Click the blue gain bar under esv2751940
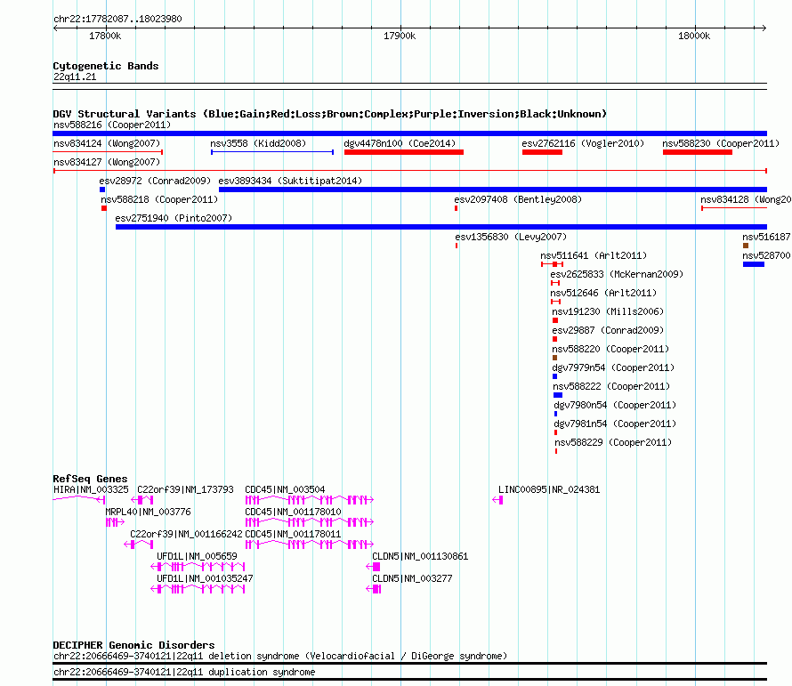Image resolution: width=792 pixels, height=686 pixels. coord(441,227)
